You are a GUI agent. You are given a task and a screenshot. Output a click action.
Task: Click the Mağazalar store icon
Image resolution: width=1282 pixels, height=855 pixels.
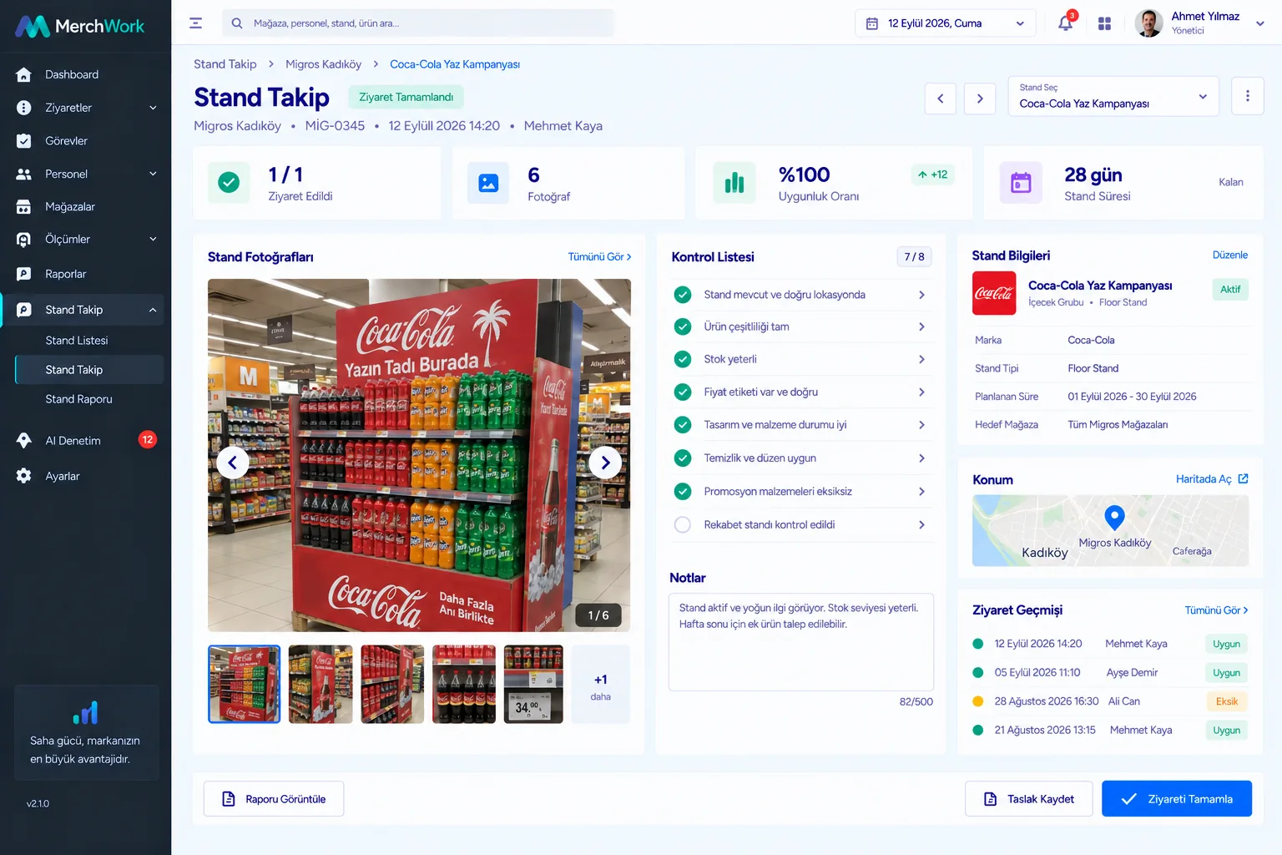point(24,207)
